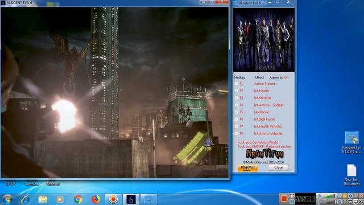Launch Google Chrome from taskbar
The image size is (364, 205).
pyautogui.click(x=78, y=199)
